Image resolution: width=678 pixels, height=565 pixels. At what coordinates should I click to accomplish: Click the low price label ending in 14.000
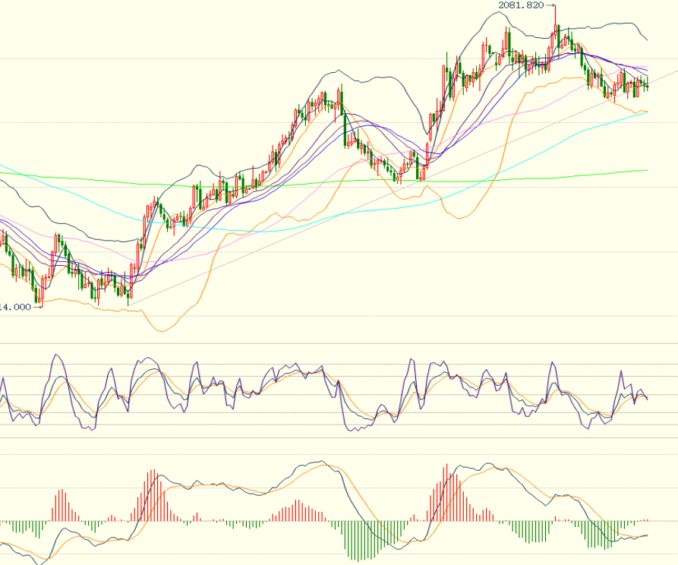pos(16,307)
